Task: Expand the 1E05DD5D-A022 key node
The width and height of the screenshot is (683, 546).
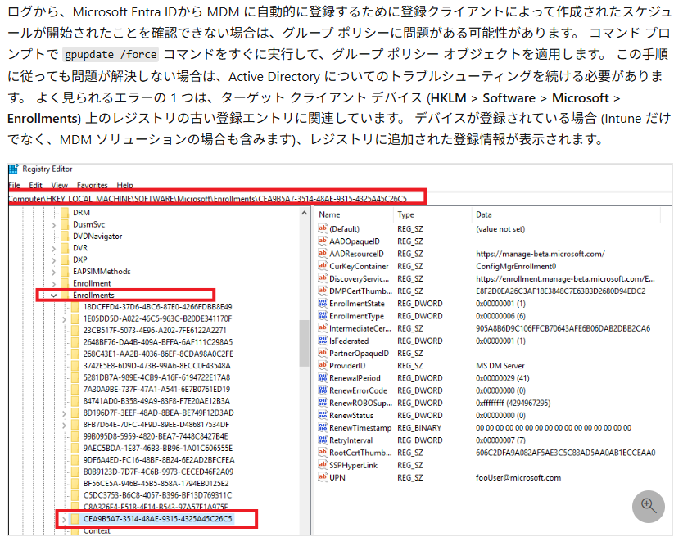Action: tap(64, 319)
